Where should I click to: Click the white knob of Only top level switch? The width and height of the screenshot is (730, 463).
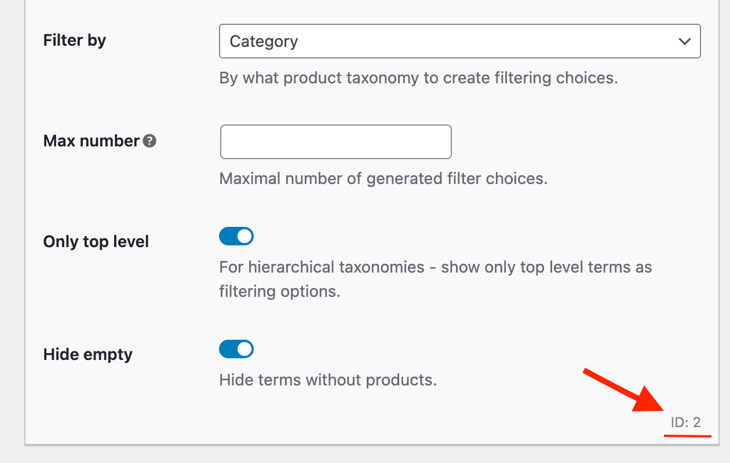(244, 236)
